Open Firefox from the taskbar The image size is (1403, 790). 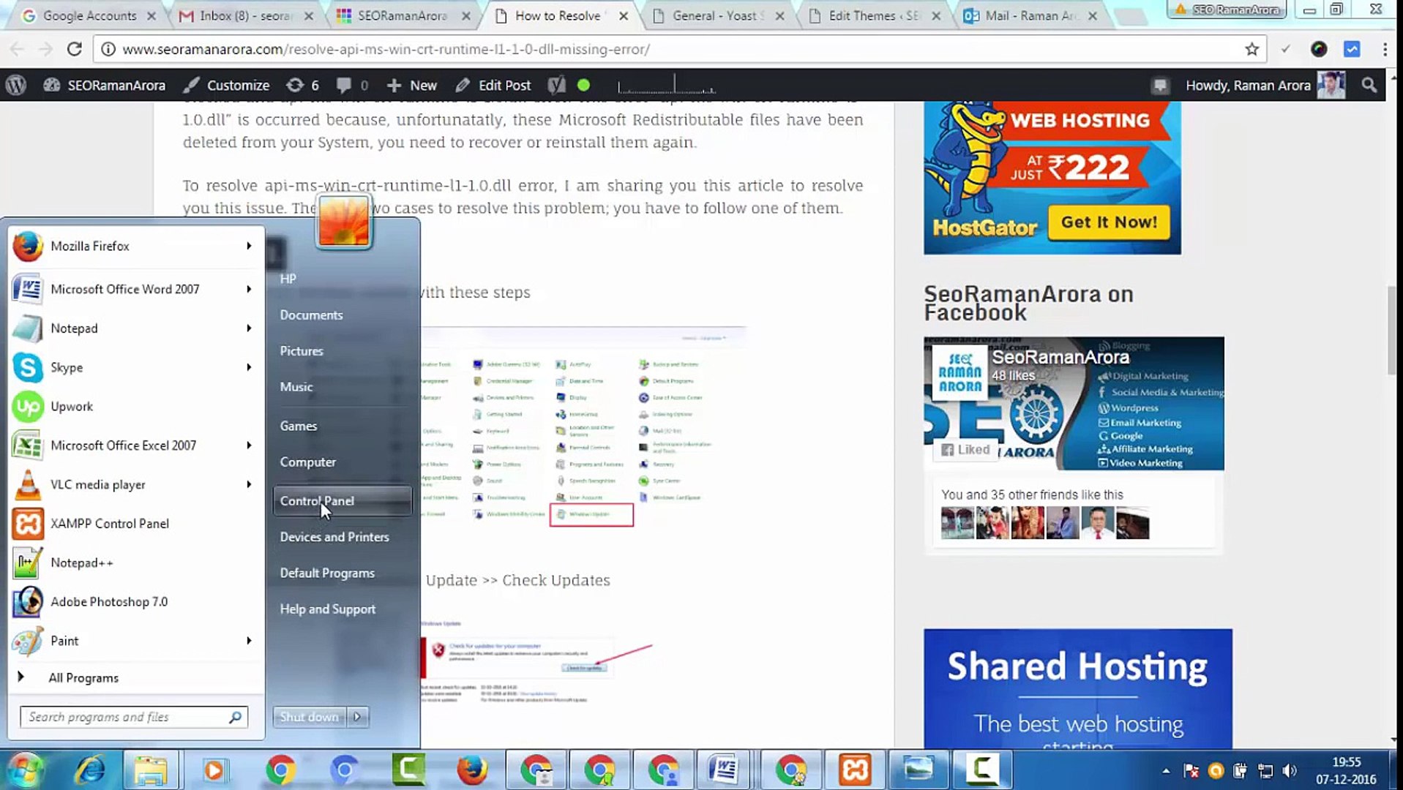pos(472,770)
